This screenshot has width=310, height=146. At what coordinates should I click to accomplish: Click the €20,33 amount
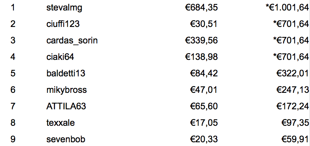click(204, 139)
